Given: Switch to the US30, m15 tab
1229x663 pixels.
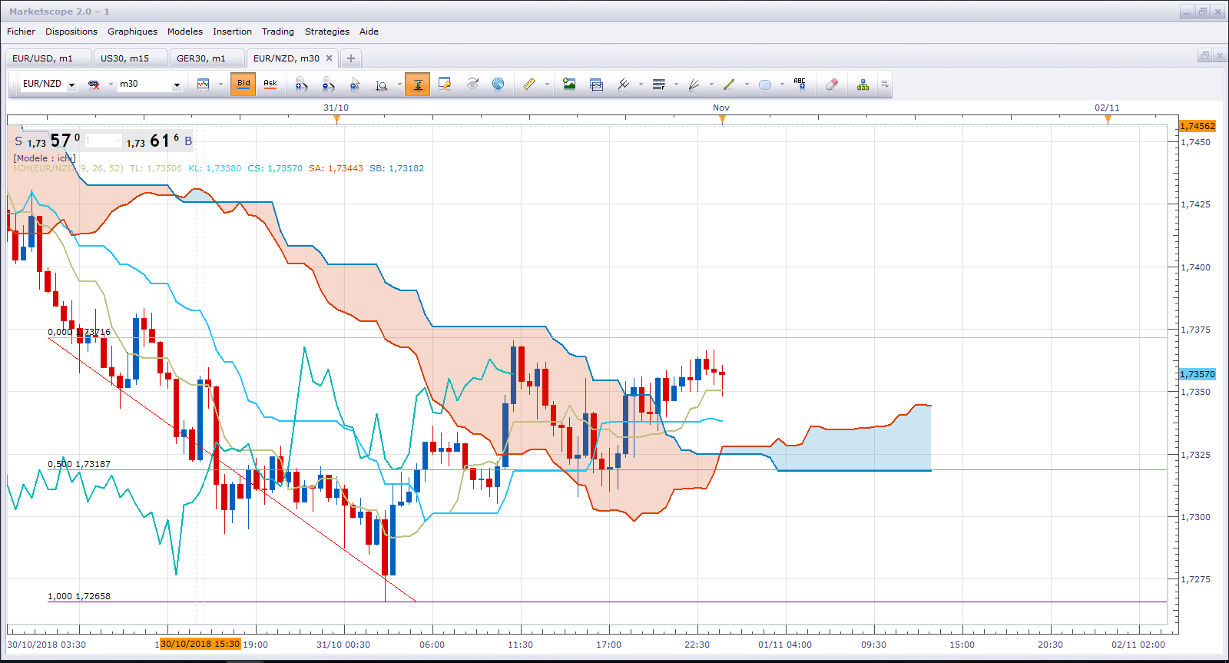Looking at the screenshot, I should tap(129, 58).
